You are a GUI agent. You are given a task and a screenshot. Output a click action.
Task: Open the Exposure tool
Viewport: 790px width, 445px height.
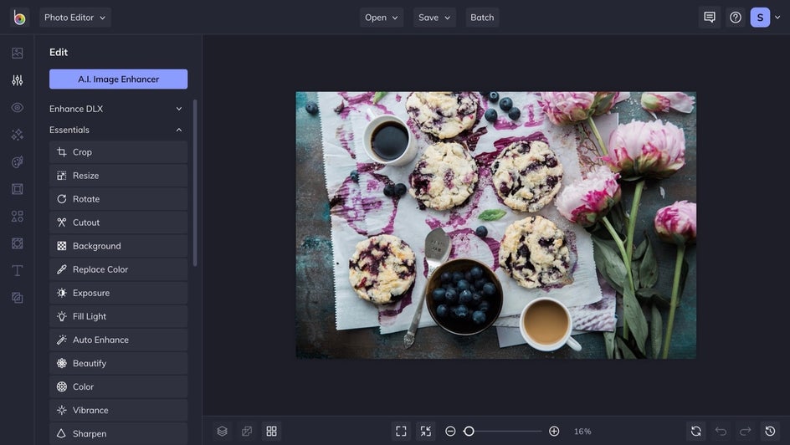(118, 293)
